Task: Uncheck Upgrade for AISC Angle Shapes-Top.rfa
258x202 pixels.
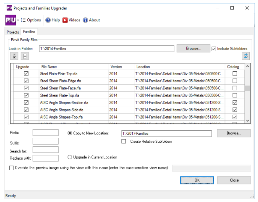Action: (x=26, y=117)
